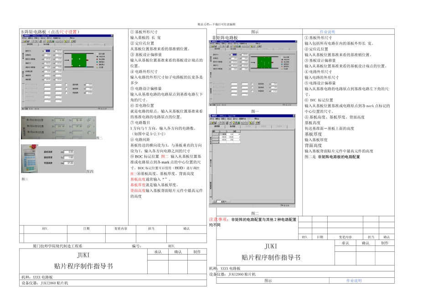Viewport: 433px width, 306px height.
Task: Click the yellow lightbulb icon in the 图二 window toolbar
Action: [234, 122]
